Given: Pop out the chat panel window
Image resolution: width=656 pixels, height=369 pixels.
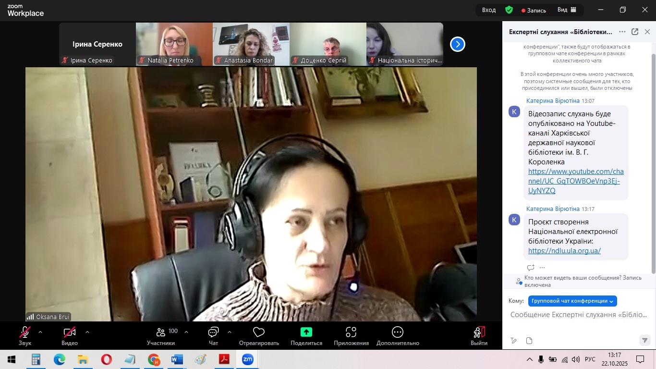Looking at the screenshot, I should (x=635, y=32).
